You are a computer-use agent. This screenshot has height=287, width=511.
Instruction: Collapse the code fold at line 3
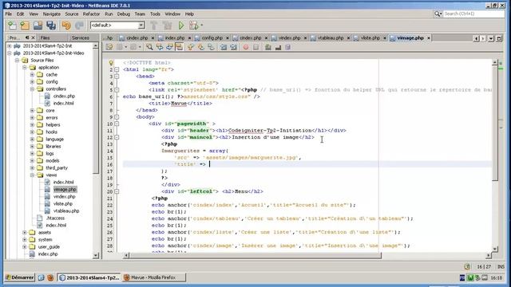click(117, 77)
